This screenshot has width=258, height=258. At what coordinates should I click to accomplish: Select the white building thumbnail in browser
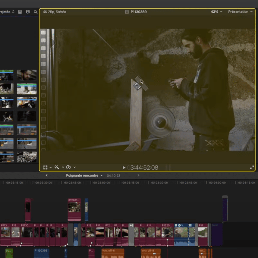27,89
